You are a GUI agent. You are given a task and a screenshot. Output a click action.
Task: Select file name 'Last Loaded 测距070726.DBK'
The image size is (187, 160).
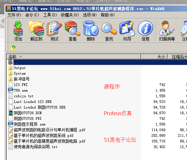click(40, 107)
